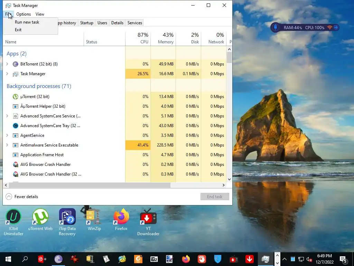Switch to the Details tab

(118, 23)
